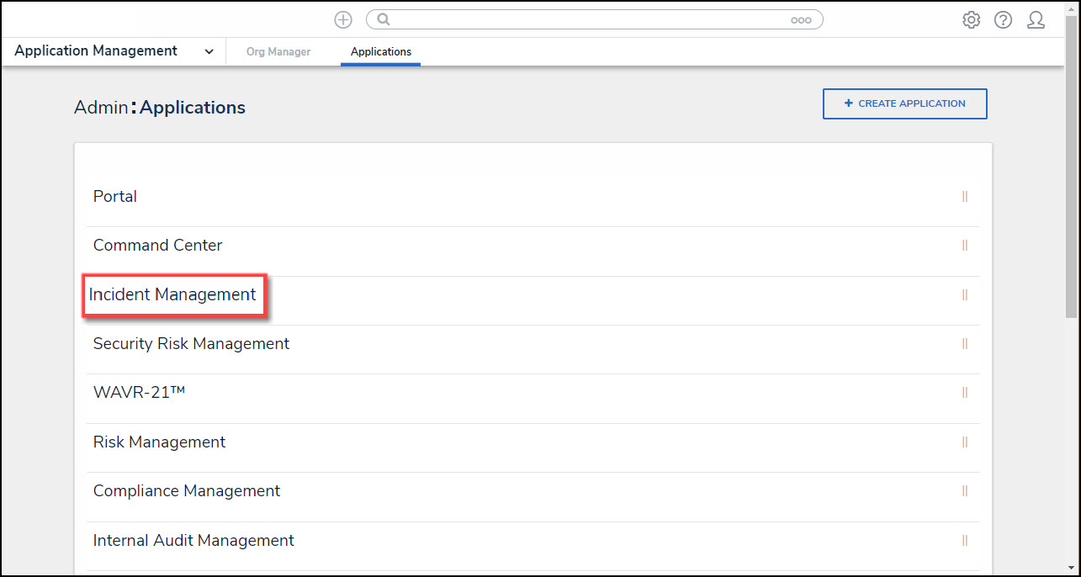Click the drag handle for Compliance Management row
The width and height of the screenshot is (1081, 577).
[x=965, y=491]
